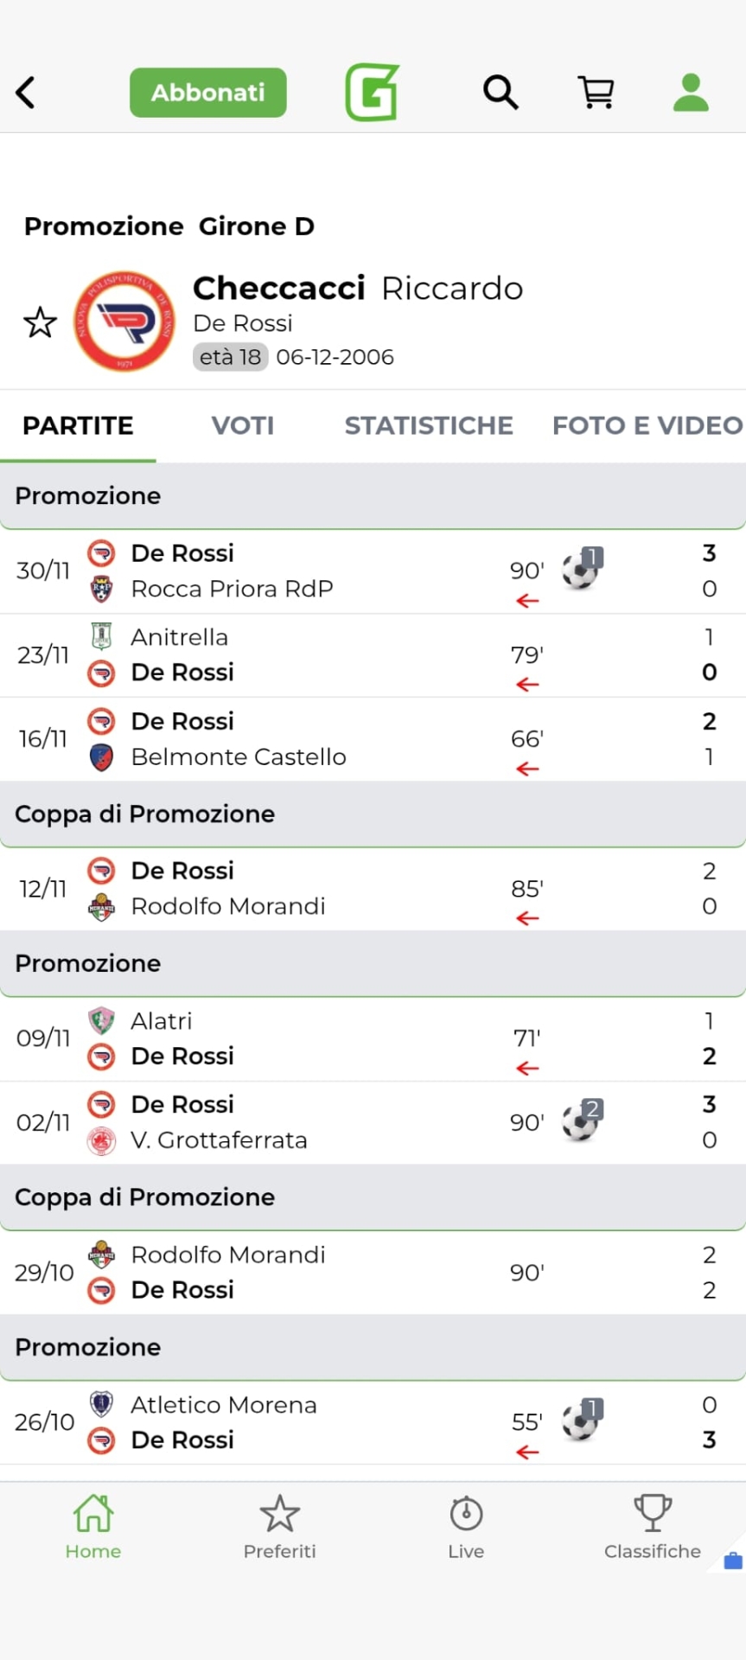Open the search magnifier icon
The height and width of the screenshot is (1660, 746).
501,93
